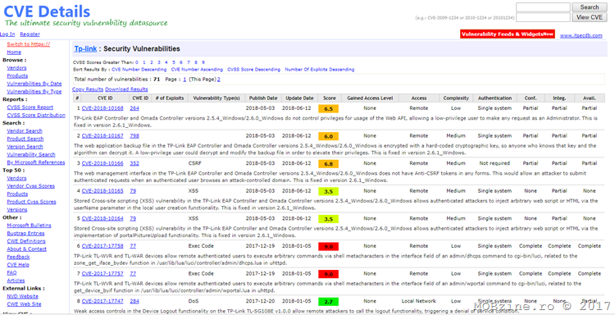
Task: Click Vulnerability Feeds & Widgets banner
Action: [x=507, y=34]
